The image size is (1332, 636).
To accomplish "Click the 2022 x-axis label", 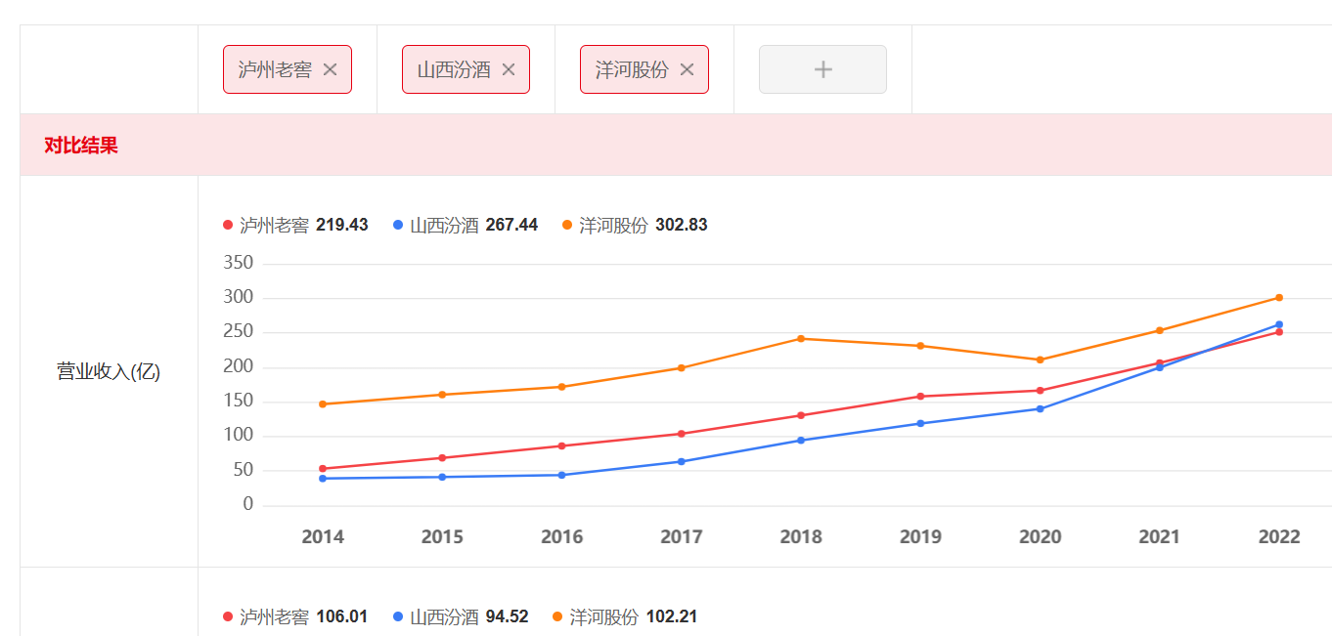I will [x=1279, y=536].
